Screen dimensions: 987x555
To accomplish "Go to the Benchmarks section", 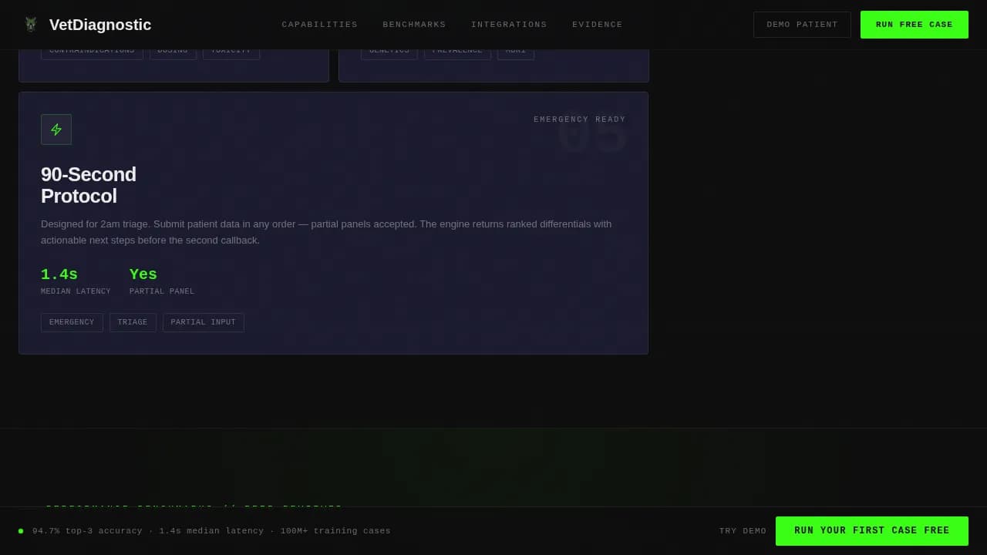I will tap(414, 25).
